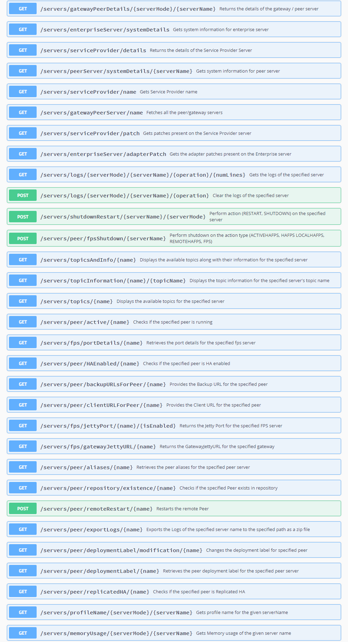Expand the topicsAndInfo/{name} endpoint

coord(88,260)
